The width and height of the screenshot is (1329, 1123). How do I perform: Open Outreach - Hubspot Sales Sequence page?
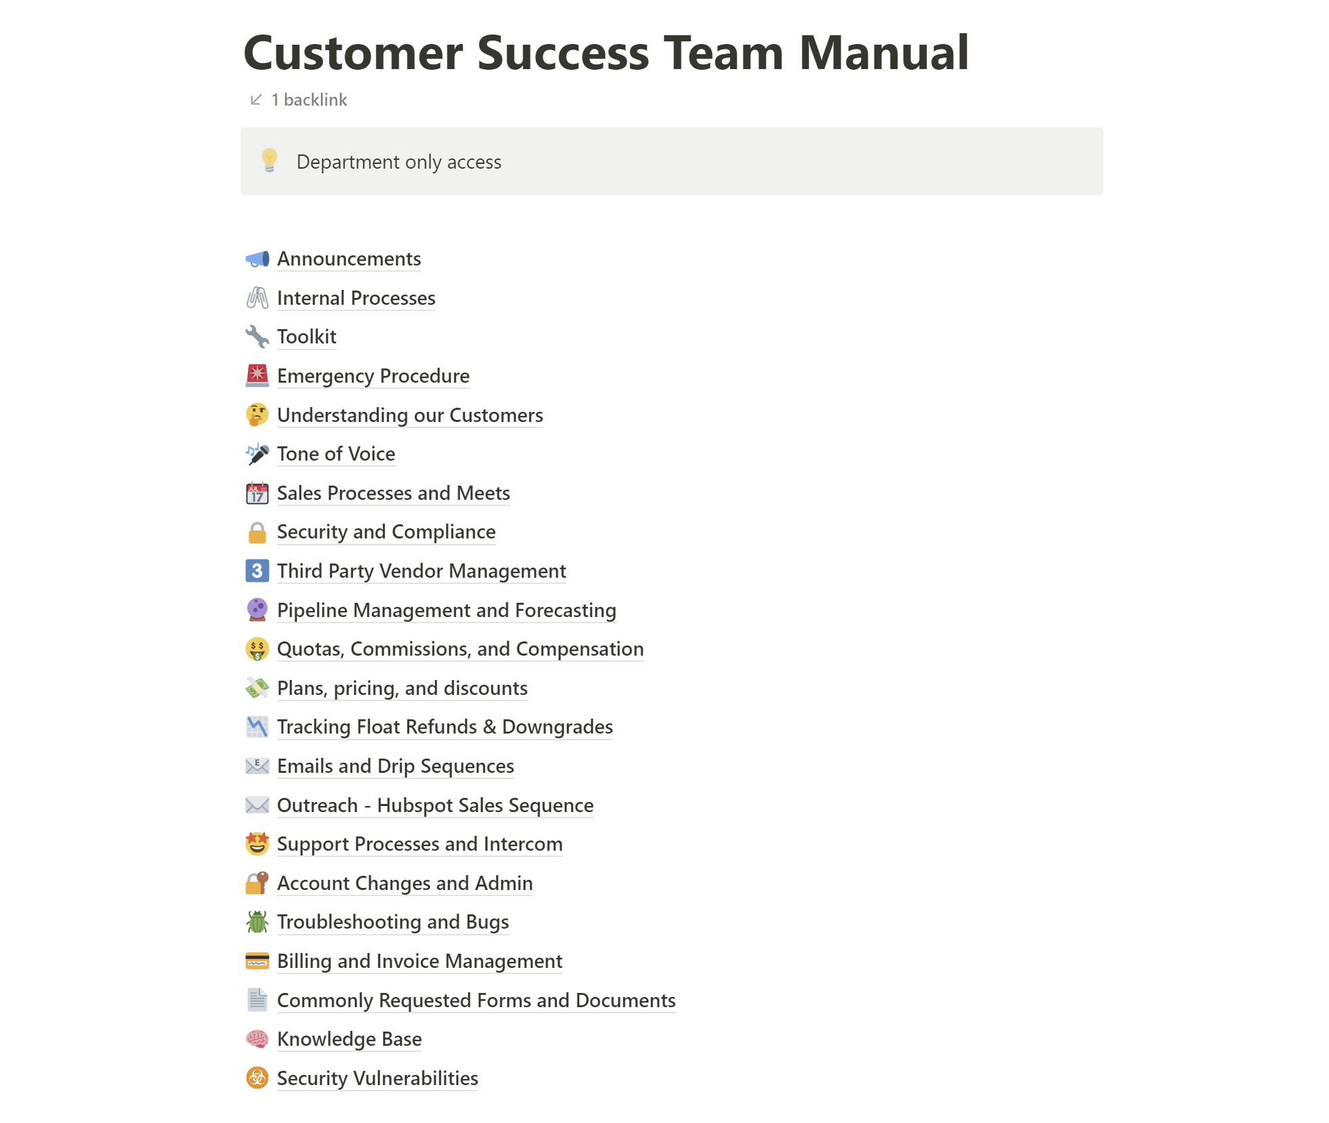[435, 805]
